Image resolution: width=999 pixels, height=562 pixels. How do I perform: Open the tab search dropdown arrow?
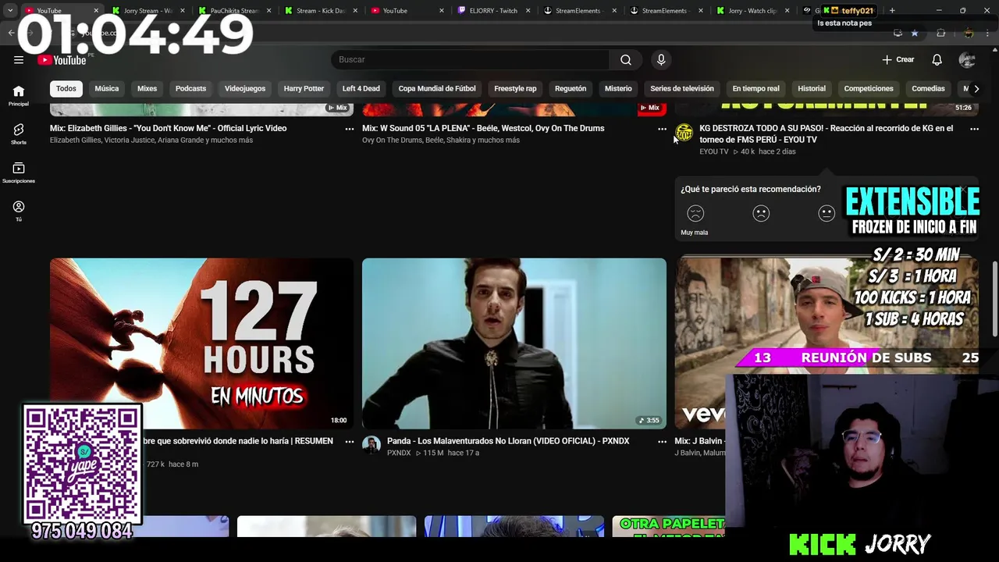click(10, 10)
